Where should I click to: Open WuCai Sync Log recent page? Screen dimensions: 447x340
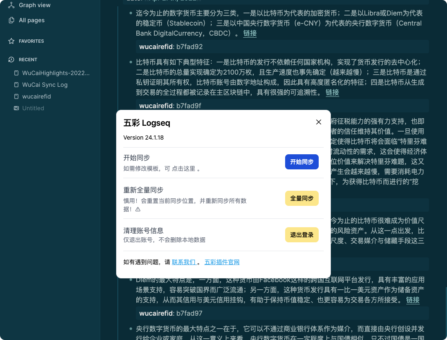(x=45, y=85)
